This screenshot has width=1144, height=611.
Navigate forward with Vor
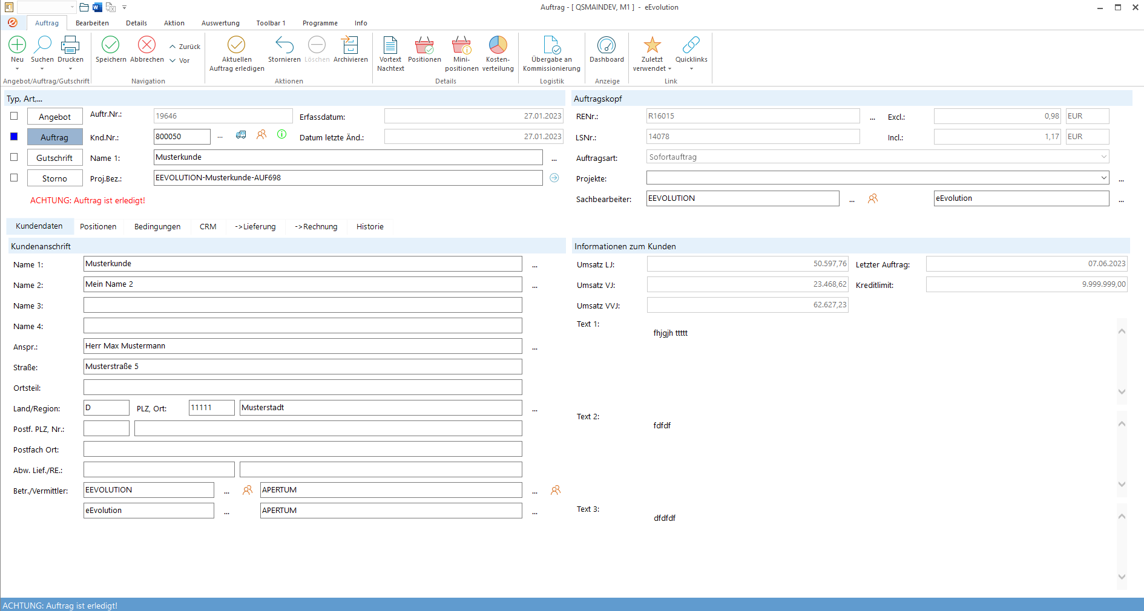click(x=180, y=60)
